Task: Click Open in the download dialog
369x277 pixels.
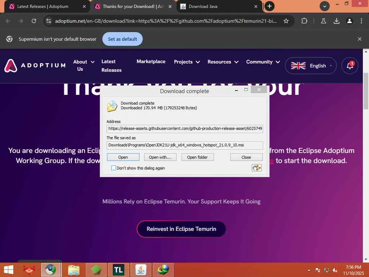Action: point(123,157)
